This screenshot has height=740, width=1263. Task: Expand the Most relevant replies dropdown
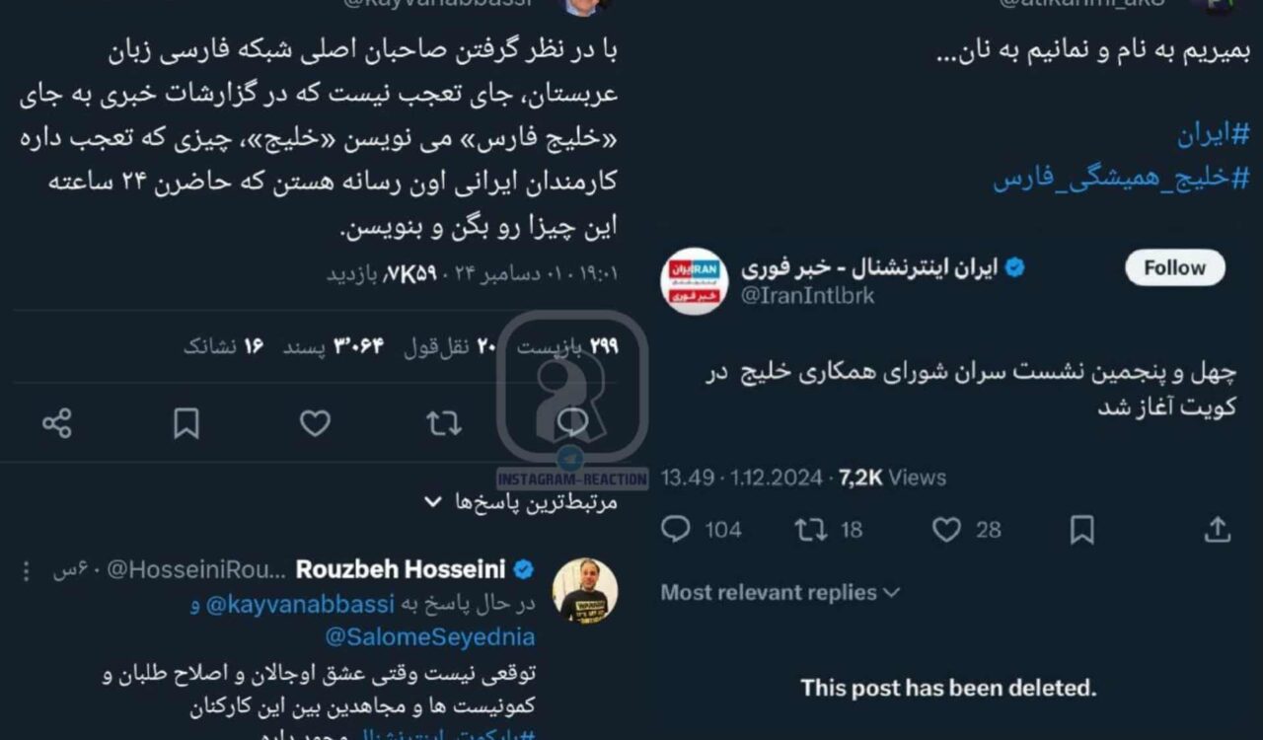780,592
